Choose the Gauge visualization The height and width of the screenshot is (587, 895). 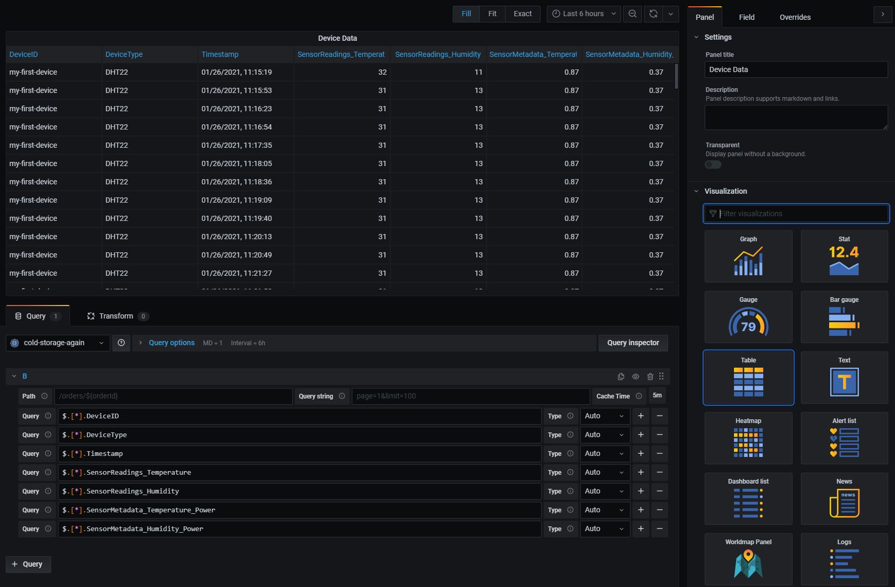[749, 317]
